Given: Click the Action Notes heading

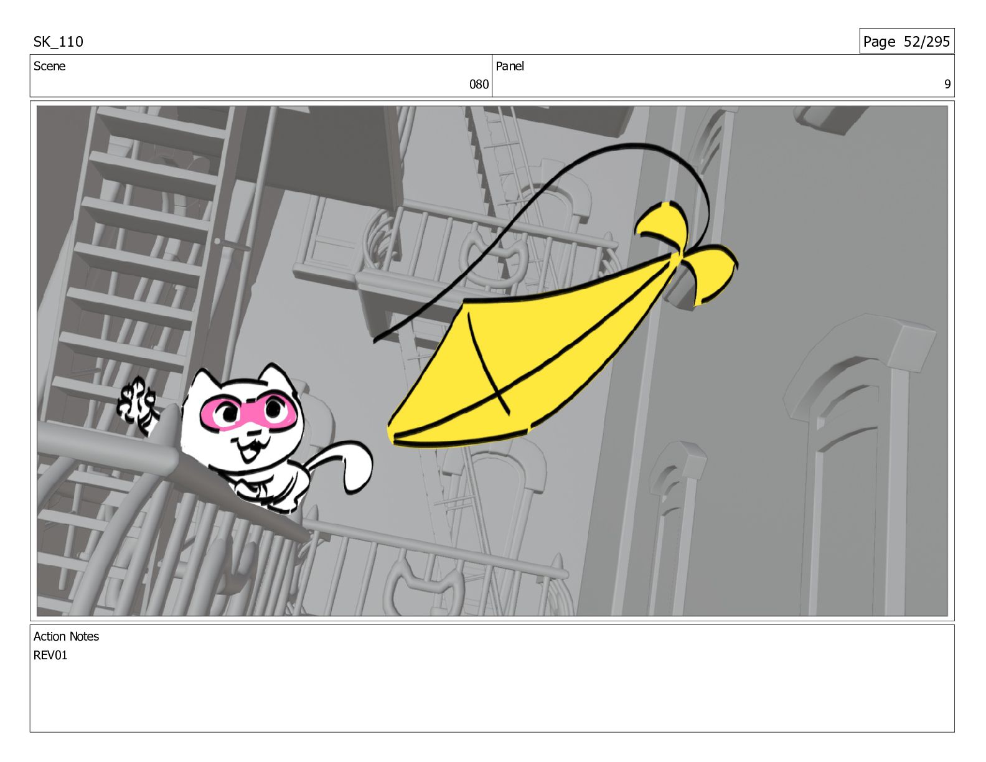Looking at the screenshot, I should [x=66, y=636].
